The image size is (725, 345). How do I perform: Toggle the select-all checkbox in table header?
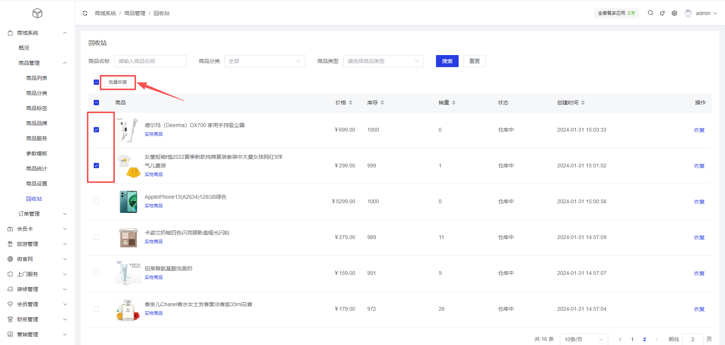click(x=96, y=103)
